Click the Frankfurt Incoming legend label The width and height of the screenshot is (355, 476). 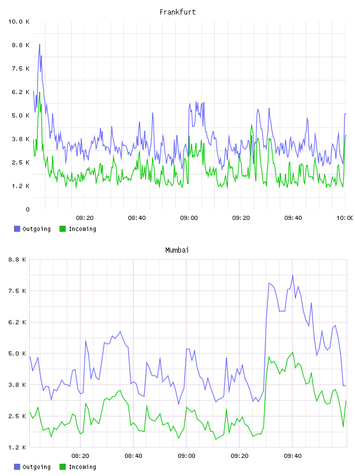click(82, 229)
